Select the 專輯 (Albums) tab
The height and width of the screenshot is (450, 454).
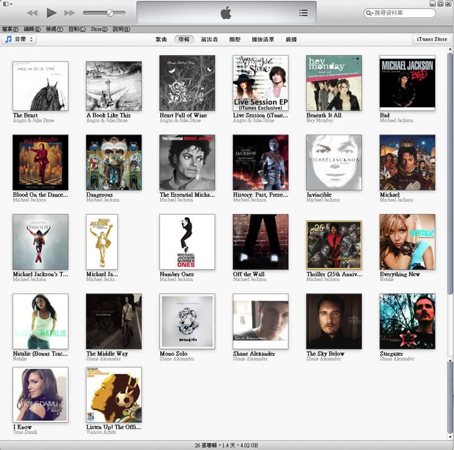(184, 39)
